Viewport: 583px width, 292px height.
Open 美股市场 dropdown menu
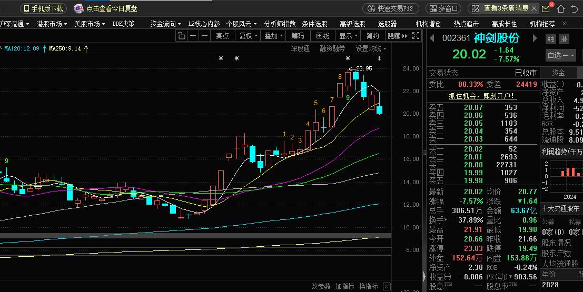click(90, 24)
